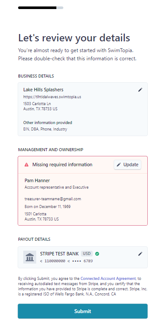Click the Update button
The width and height of the screenshot is (168, 326).
pyautogui.click(x=128, y=165)
